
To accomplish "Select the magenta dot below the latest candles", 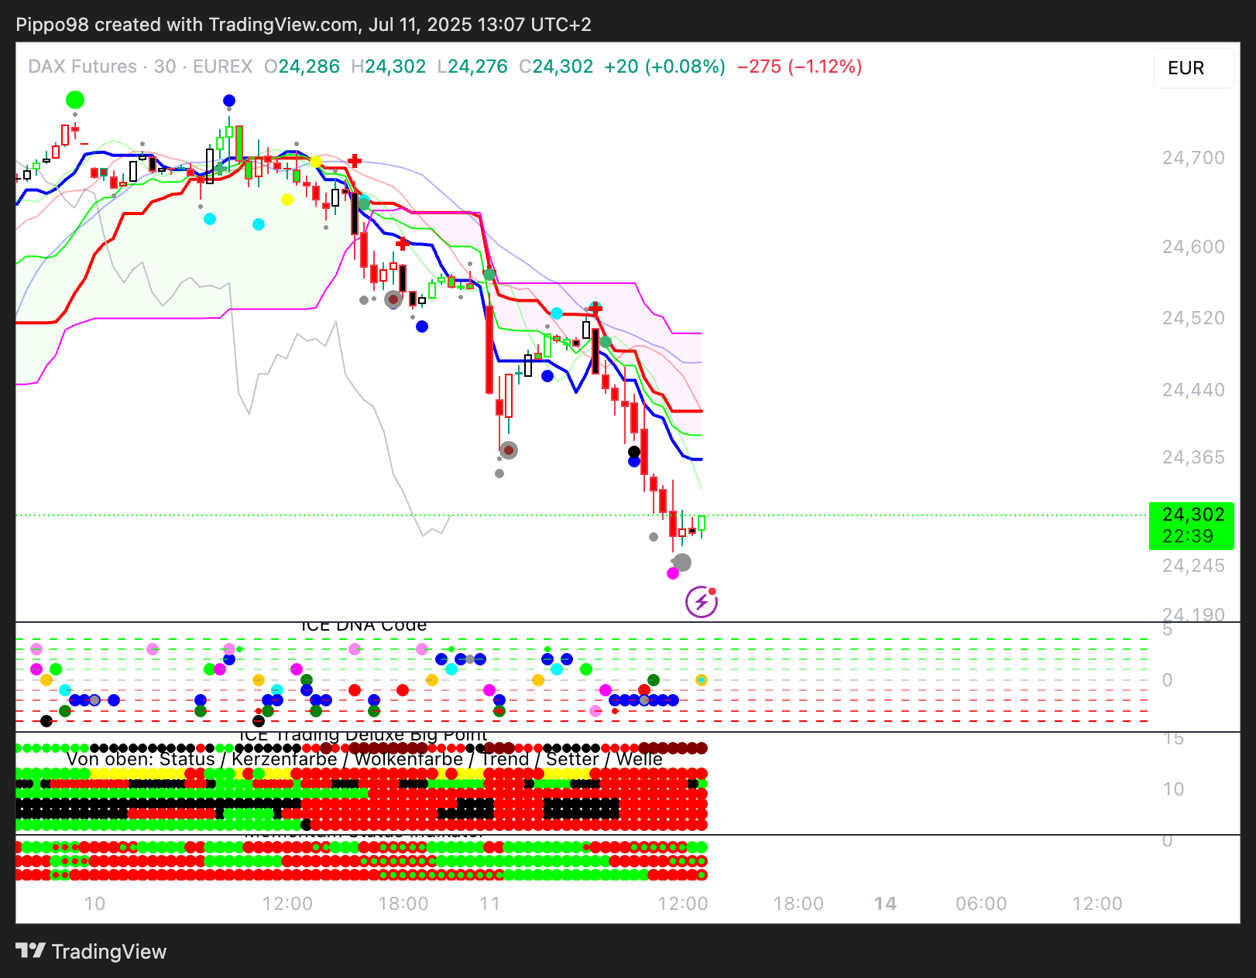I will click(673, 573).
